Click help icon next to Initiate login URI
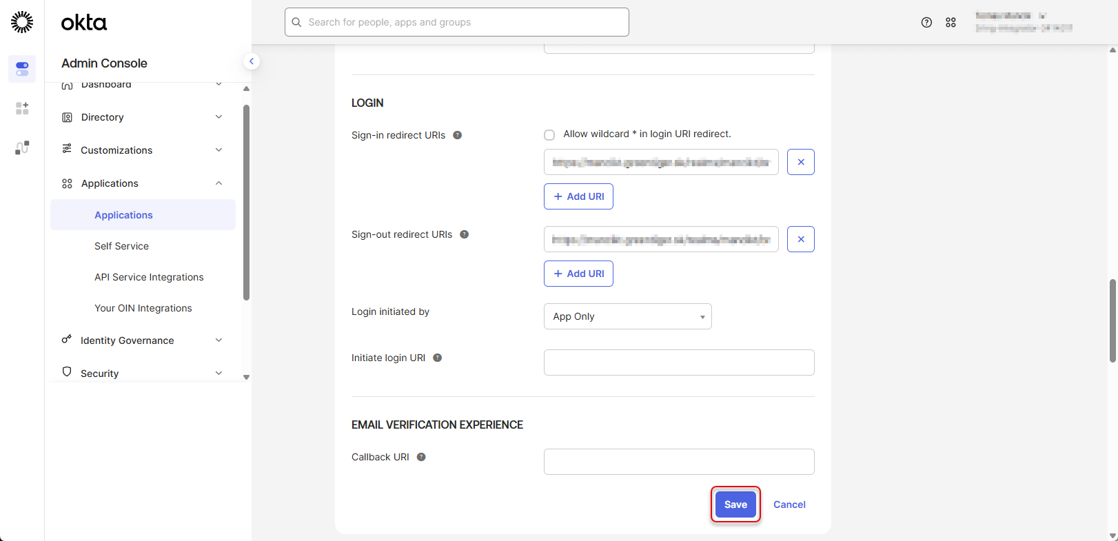Screen dimensions: 1118x541 point(437,358)
